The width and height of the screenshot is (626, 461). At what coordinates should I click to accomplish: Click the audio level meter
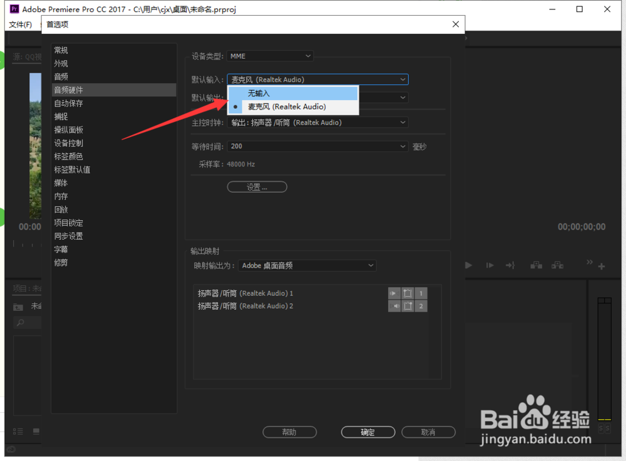point(604,359)
